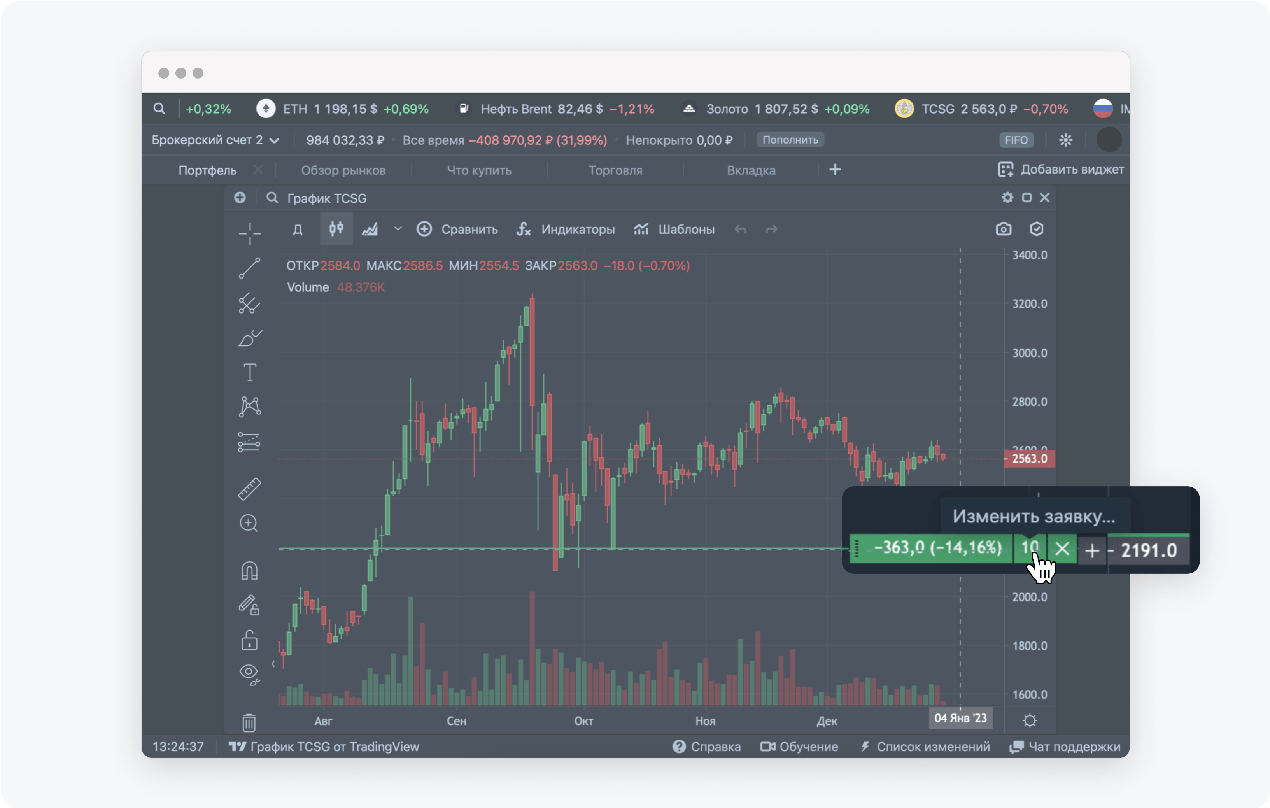Click Сравнить compare button
Viewport: 1270px width, 808px height.
click(x=457, y=230)
